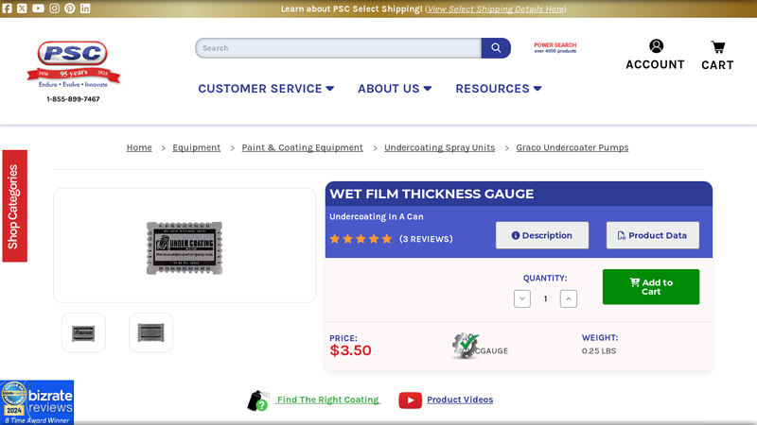
Task: Expand the Resources menu
Action: tap(499, 89)
